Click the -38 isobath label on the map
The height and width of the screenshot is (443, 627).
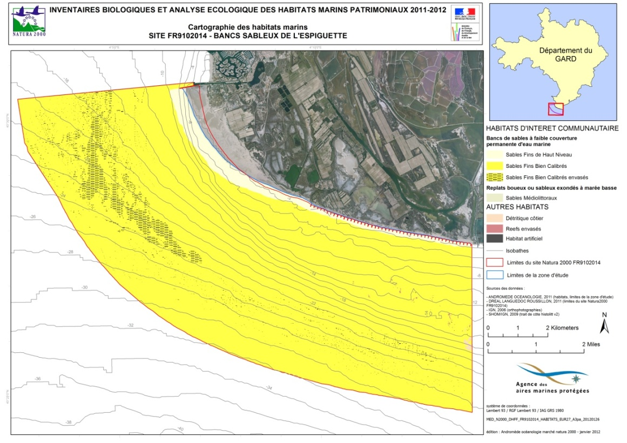69,422
